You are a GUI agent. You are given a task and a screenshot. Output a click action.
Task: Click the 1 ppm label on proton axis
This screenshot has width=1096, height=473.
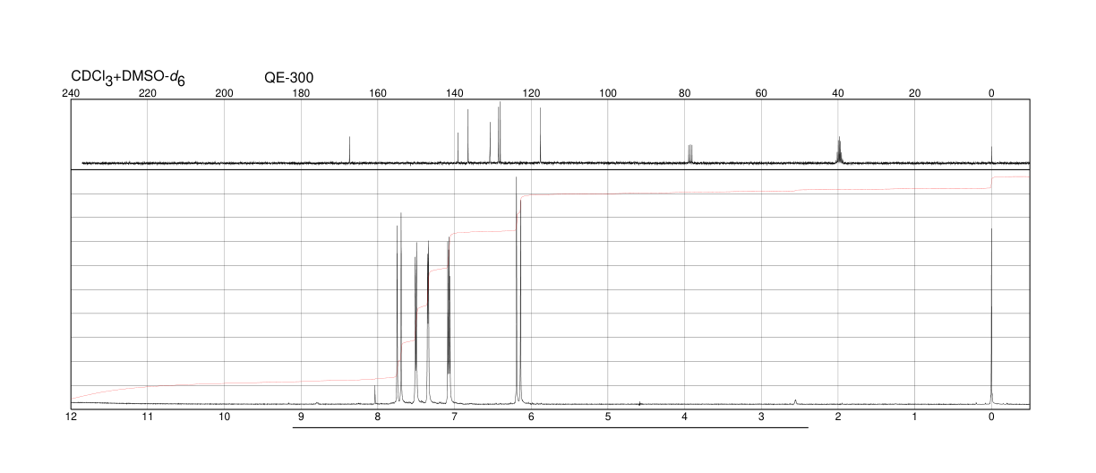914,417
